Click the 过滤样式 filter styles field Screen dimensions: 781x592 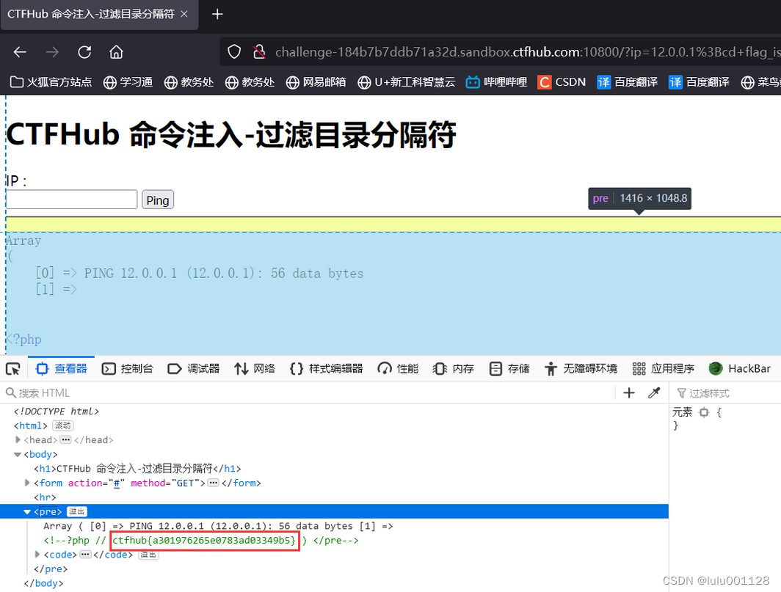point(727,392)
